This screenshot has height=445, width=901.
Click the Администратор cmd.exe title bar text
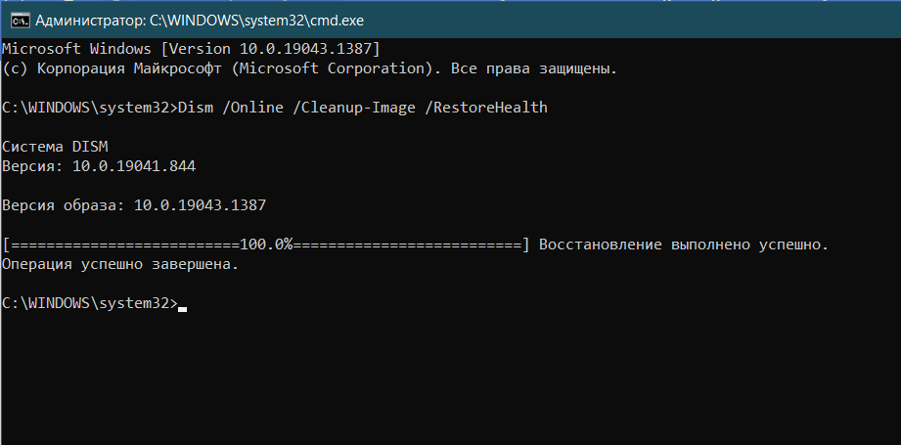[200, 22]
